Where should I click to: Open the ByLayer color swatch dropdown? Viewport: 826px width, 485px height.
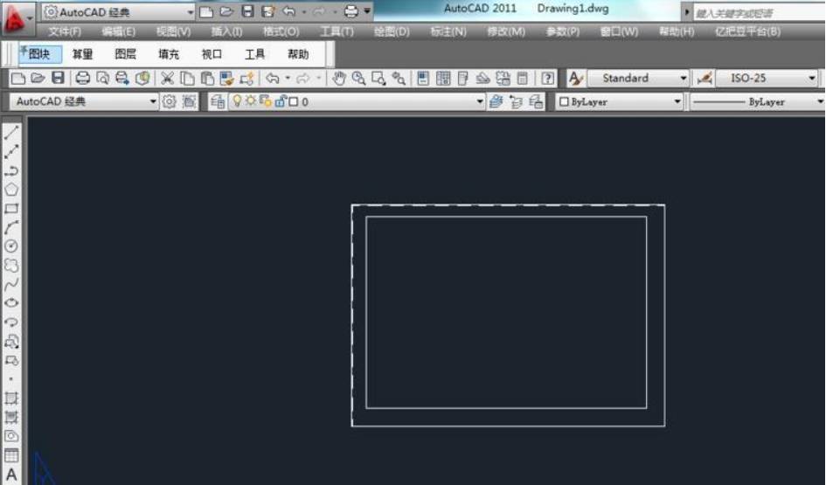click(x=619, y=101)
